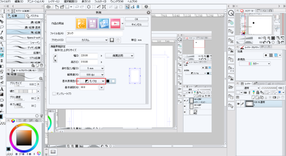Click the Open file toolbar icon
Image resolution: width=286 pixels, height=156 pixels.
62,7
